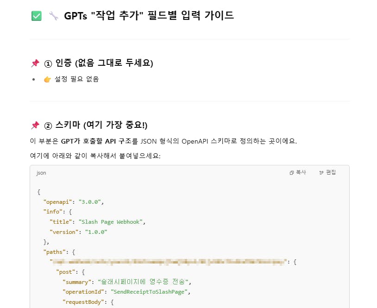Click the pushpin emoji before ② 스키마 heading

pyautogui.click(x=35, y=125)
